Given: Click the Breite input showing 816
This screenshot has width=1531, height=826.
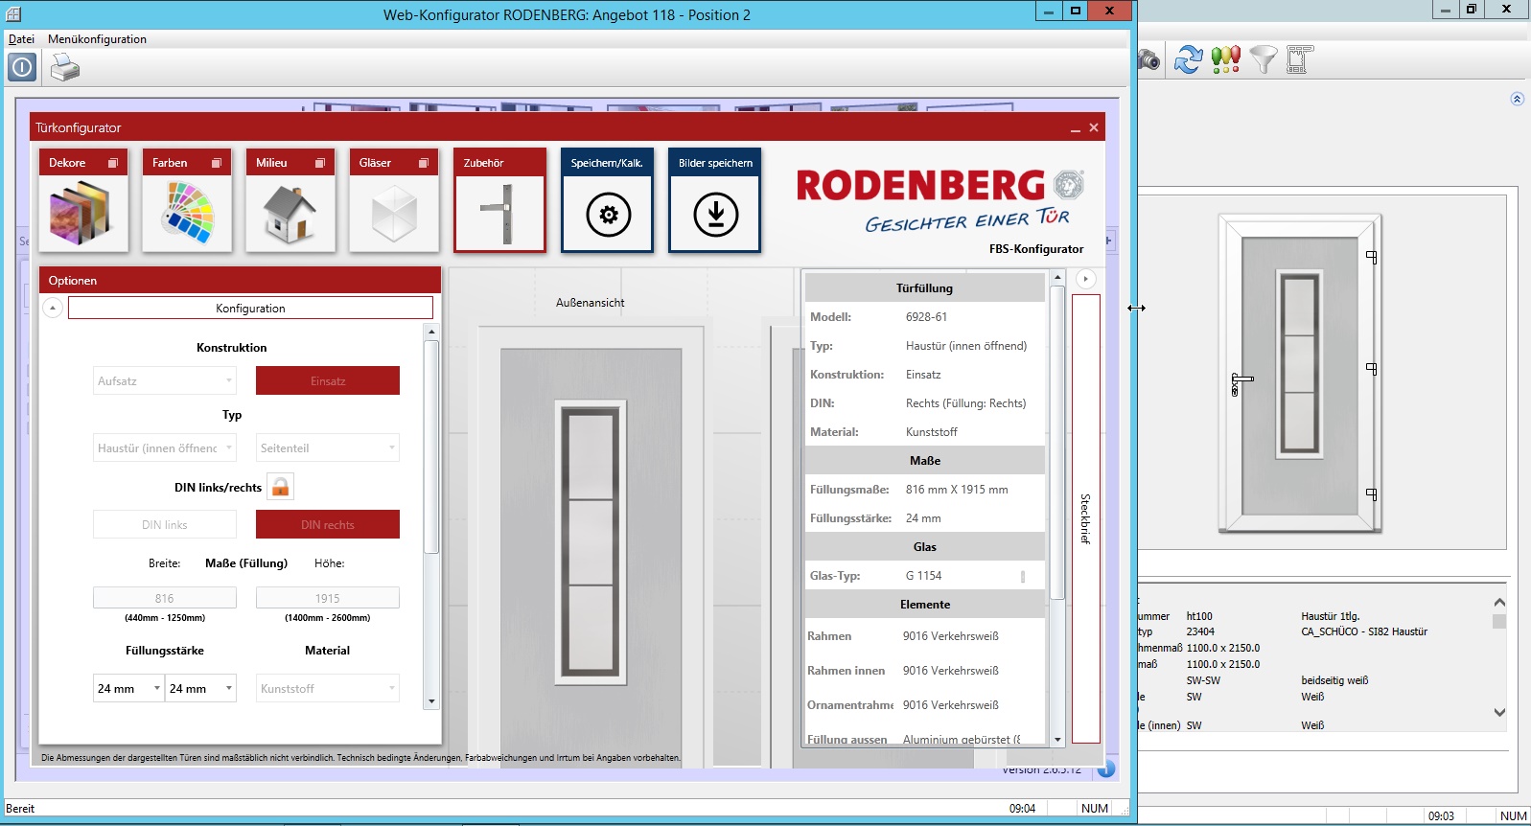Looking at the screenshot, I should click(x=165, y=598).
